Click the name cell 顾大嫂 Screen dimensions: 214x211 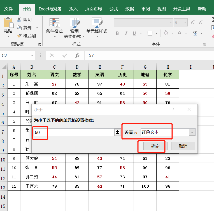(x=32, y=158)
